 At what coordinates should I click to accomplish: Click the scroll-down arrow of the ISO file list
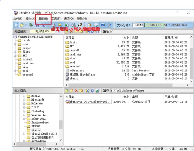pyautogui.click(x=191, y=81)
